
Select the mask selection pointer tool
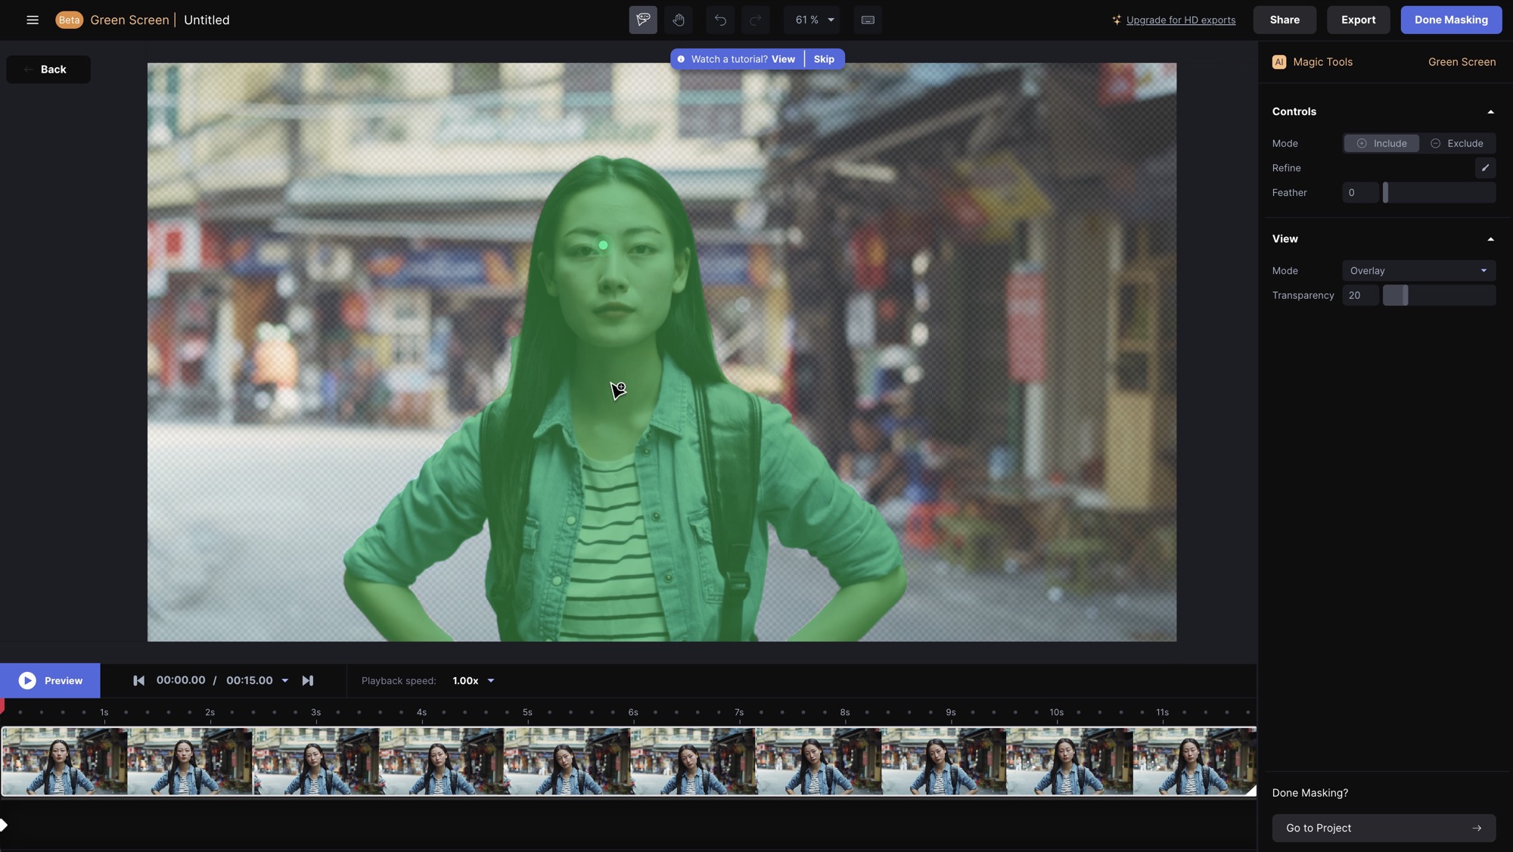[x=643, y=20]
